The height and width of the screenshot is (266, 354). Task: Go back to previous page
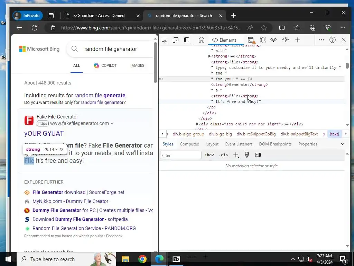pos(19,28)
